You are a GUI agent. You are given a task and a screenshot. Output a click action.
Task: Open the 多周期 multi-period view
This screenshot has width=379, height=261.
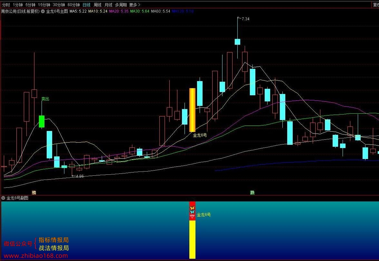pos(121,5)
